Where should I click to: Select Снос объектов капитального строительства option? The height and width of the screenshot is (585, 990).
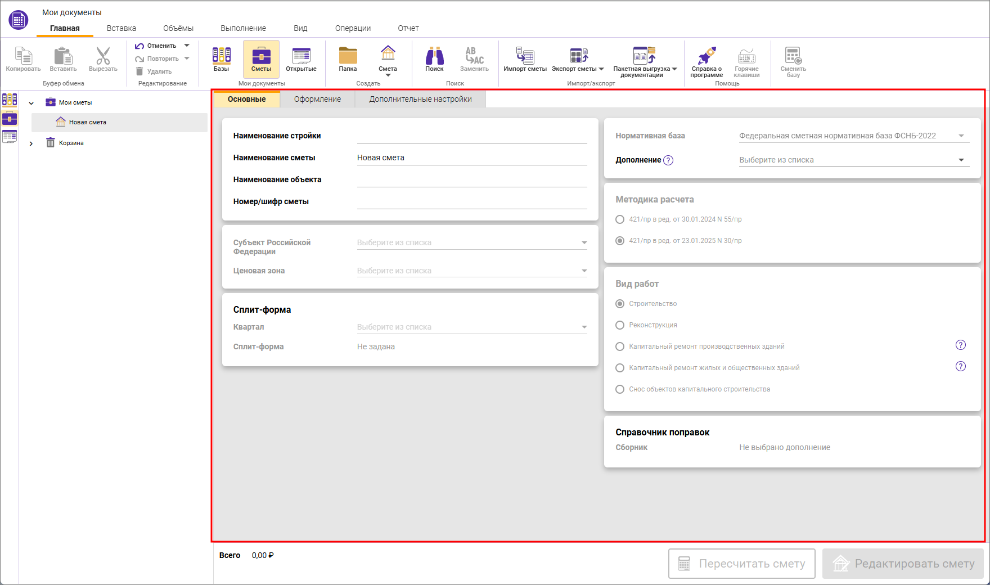[620, 389]
